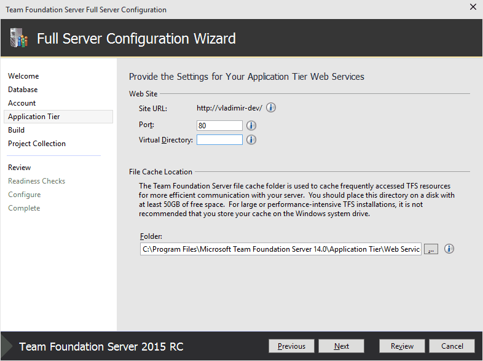The width and height of the screenshot is (483, 361).
Task: Click the Review button at bottom
Action: point(402,346)
